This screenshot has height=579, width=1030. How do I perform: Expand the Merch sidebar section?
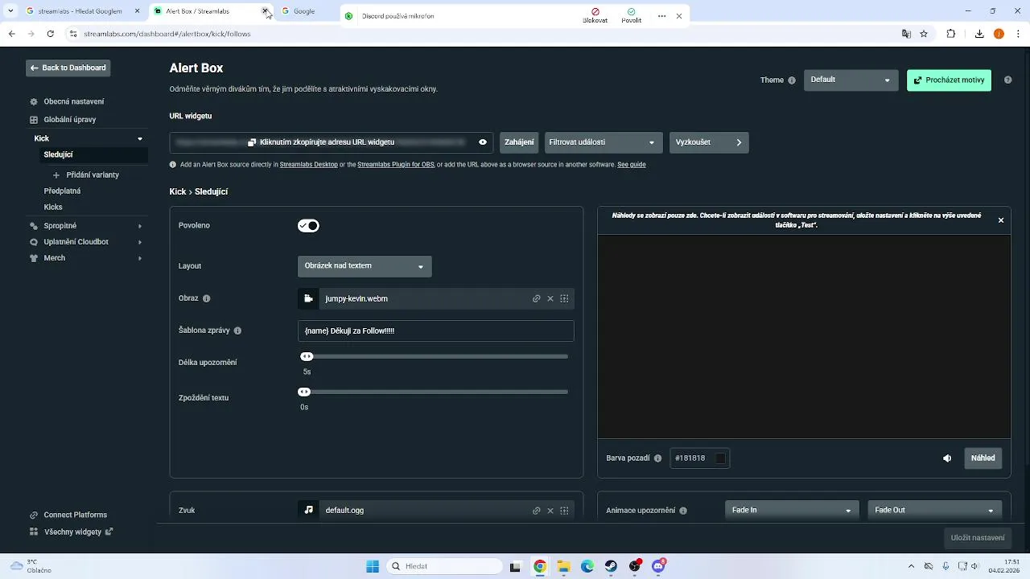(x=140, y=258)
